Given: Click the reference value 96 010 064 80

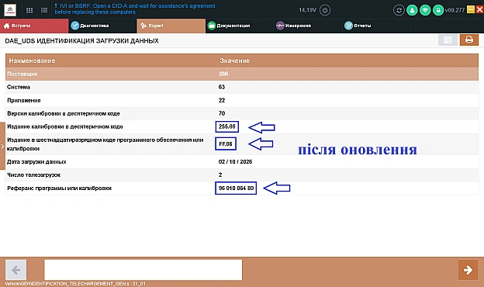Looking at the screenshot, I should (236, 188).
